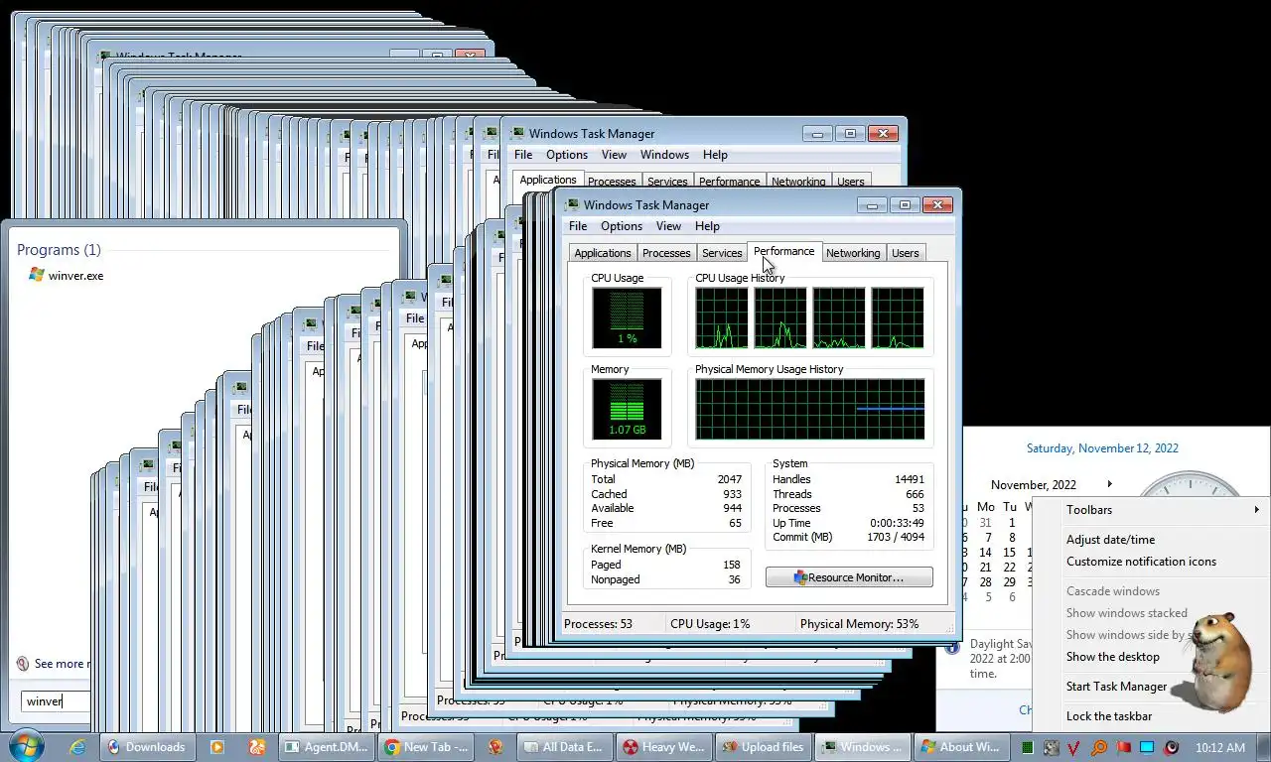Click the orange magnifier tray icon
The image size is (1271, 762).
point(1099,747)
